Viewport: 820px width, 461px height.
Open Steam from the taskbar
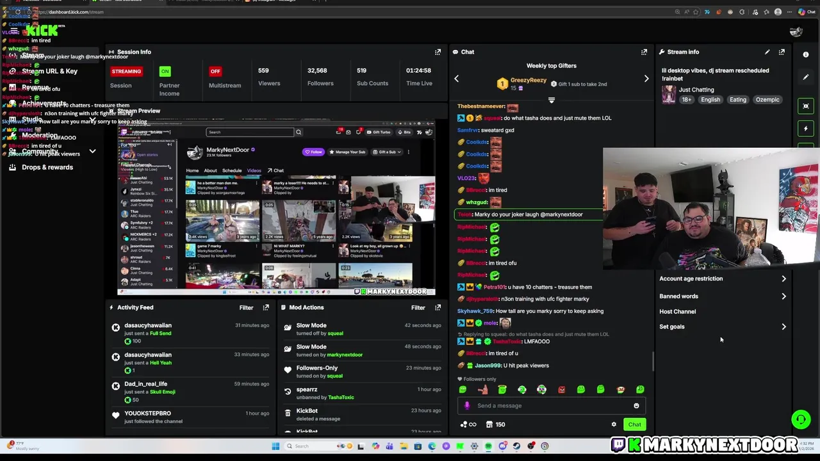(x=516, y=446)
